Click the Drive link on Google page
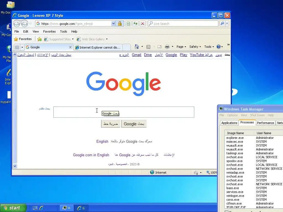Image resolution: width=283 pixels, height=212 pixels. tap(148, 55)
